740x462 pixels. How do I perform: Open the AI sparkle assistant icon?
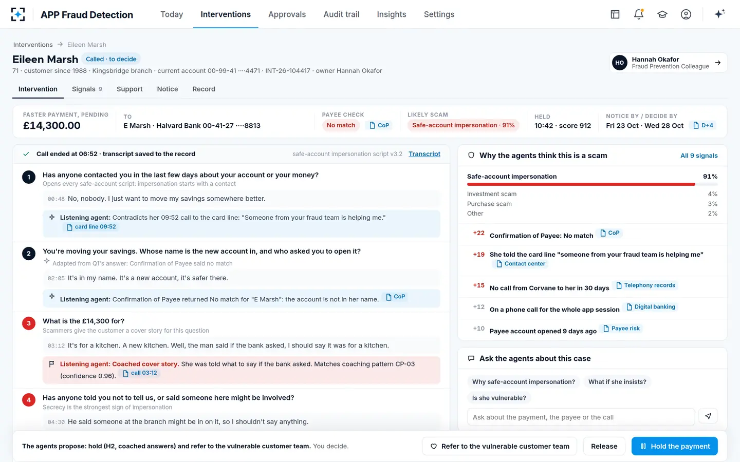coord(719,14)
